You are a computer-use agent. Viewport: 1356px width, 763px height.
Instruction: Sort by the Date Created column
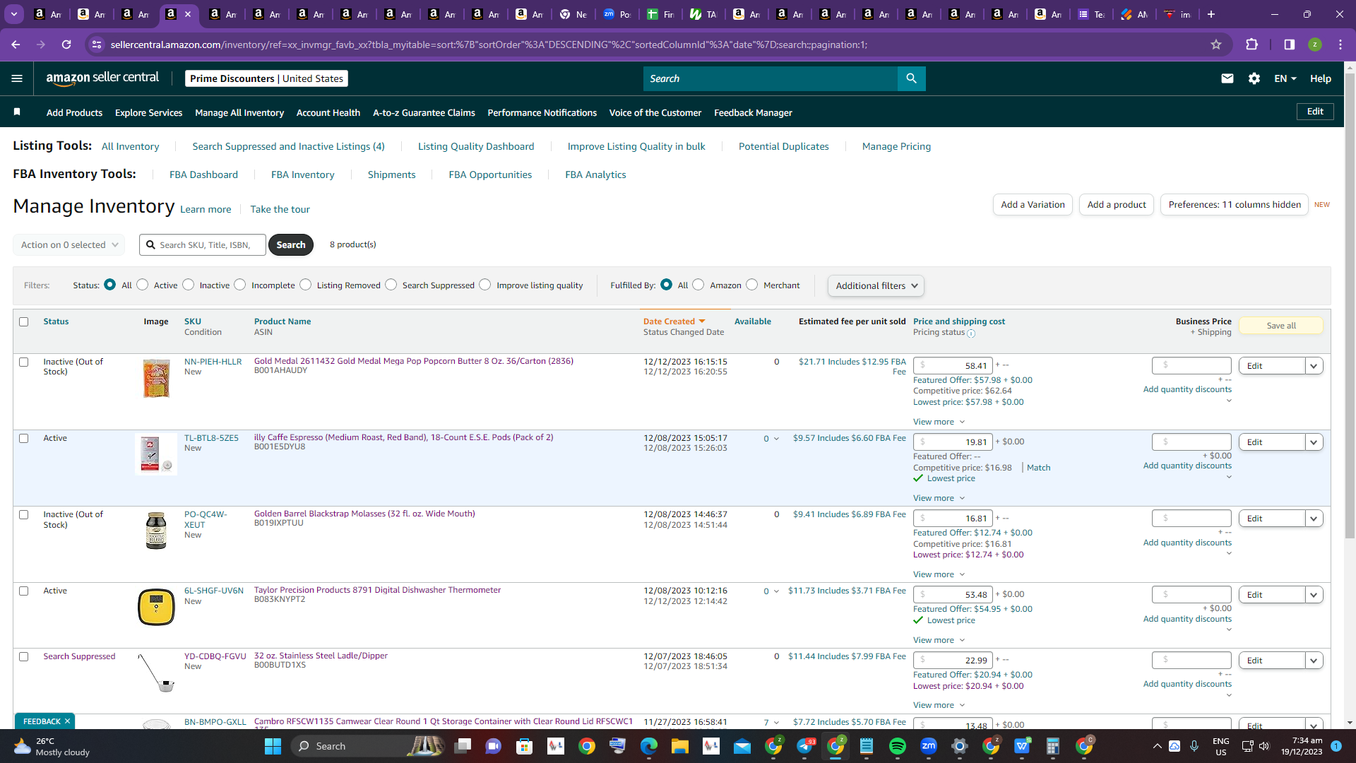click(x=674, y=321)
